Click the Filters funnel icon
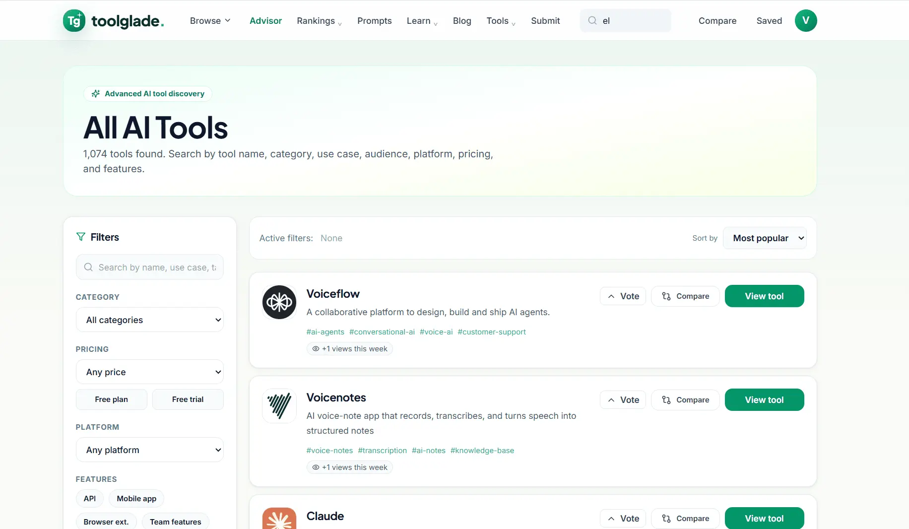Image resolution: width=909 pixels, height=529 pixels. tap(80, 237)
